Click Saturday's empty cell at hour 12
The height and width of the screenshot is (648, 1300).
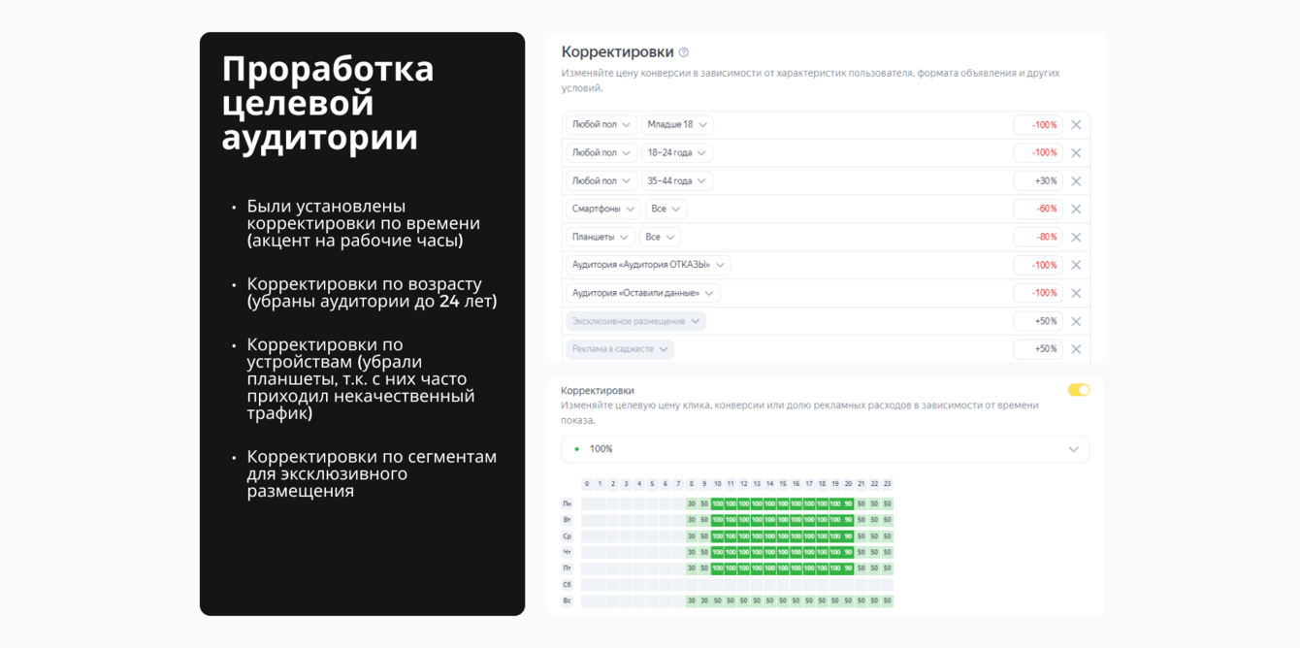pyautogui.click(x=744, y=584)
